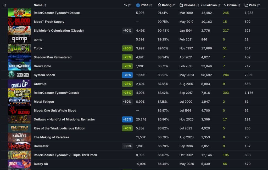Open the qomp game thumbnail
The height and width of the screenshot is (170, 268).
[19, 39]
